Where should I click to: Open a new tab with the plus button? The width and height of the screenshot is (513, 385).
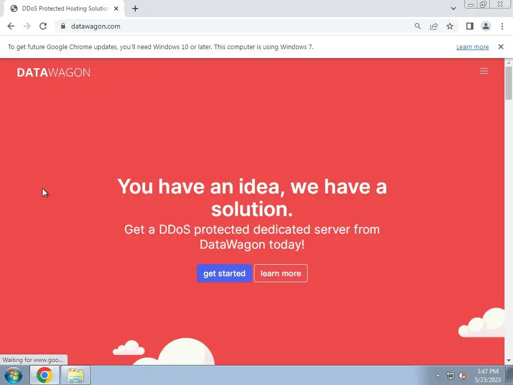135,9
